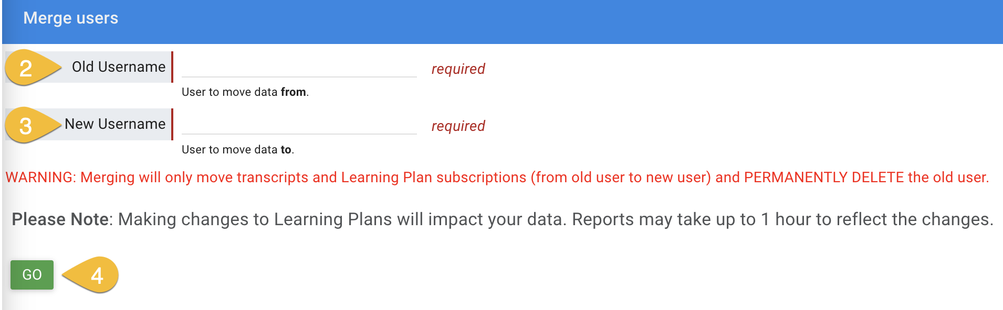Focus the New Username input field

(299, 125)
